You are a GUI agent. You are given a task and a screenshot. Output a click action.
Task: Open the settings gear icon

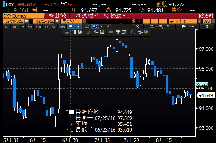pyautogui.click(x=207, y=26)
